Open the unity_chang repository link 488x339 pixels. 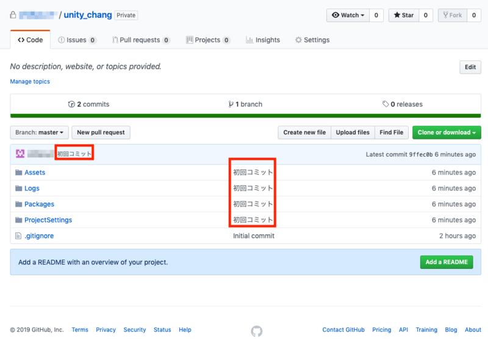pos(88,15)
